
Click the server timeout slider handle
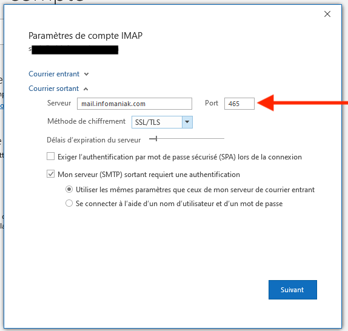click(156, 139)
